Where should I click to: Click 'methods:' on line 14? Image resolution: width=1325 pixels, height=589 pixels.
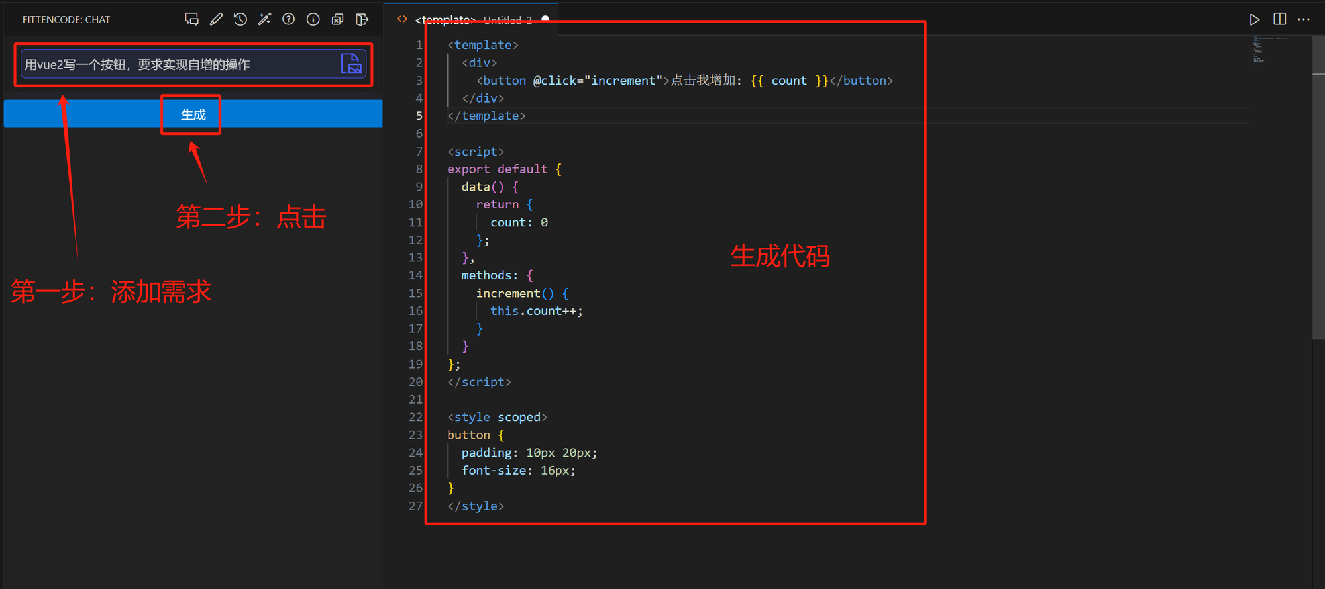click(490, 275)
